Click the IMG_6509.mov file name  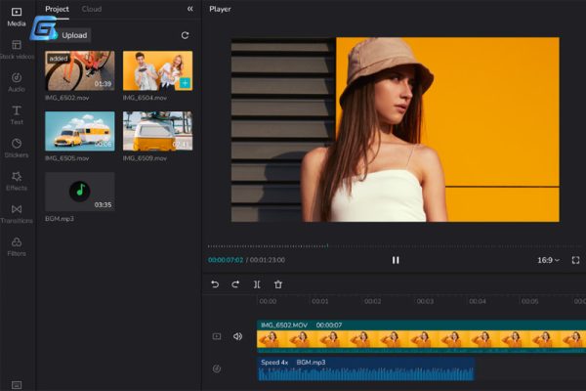(145, 158)
